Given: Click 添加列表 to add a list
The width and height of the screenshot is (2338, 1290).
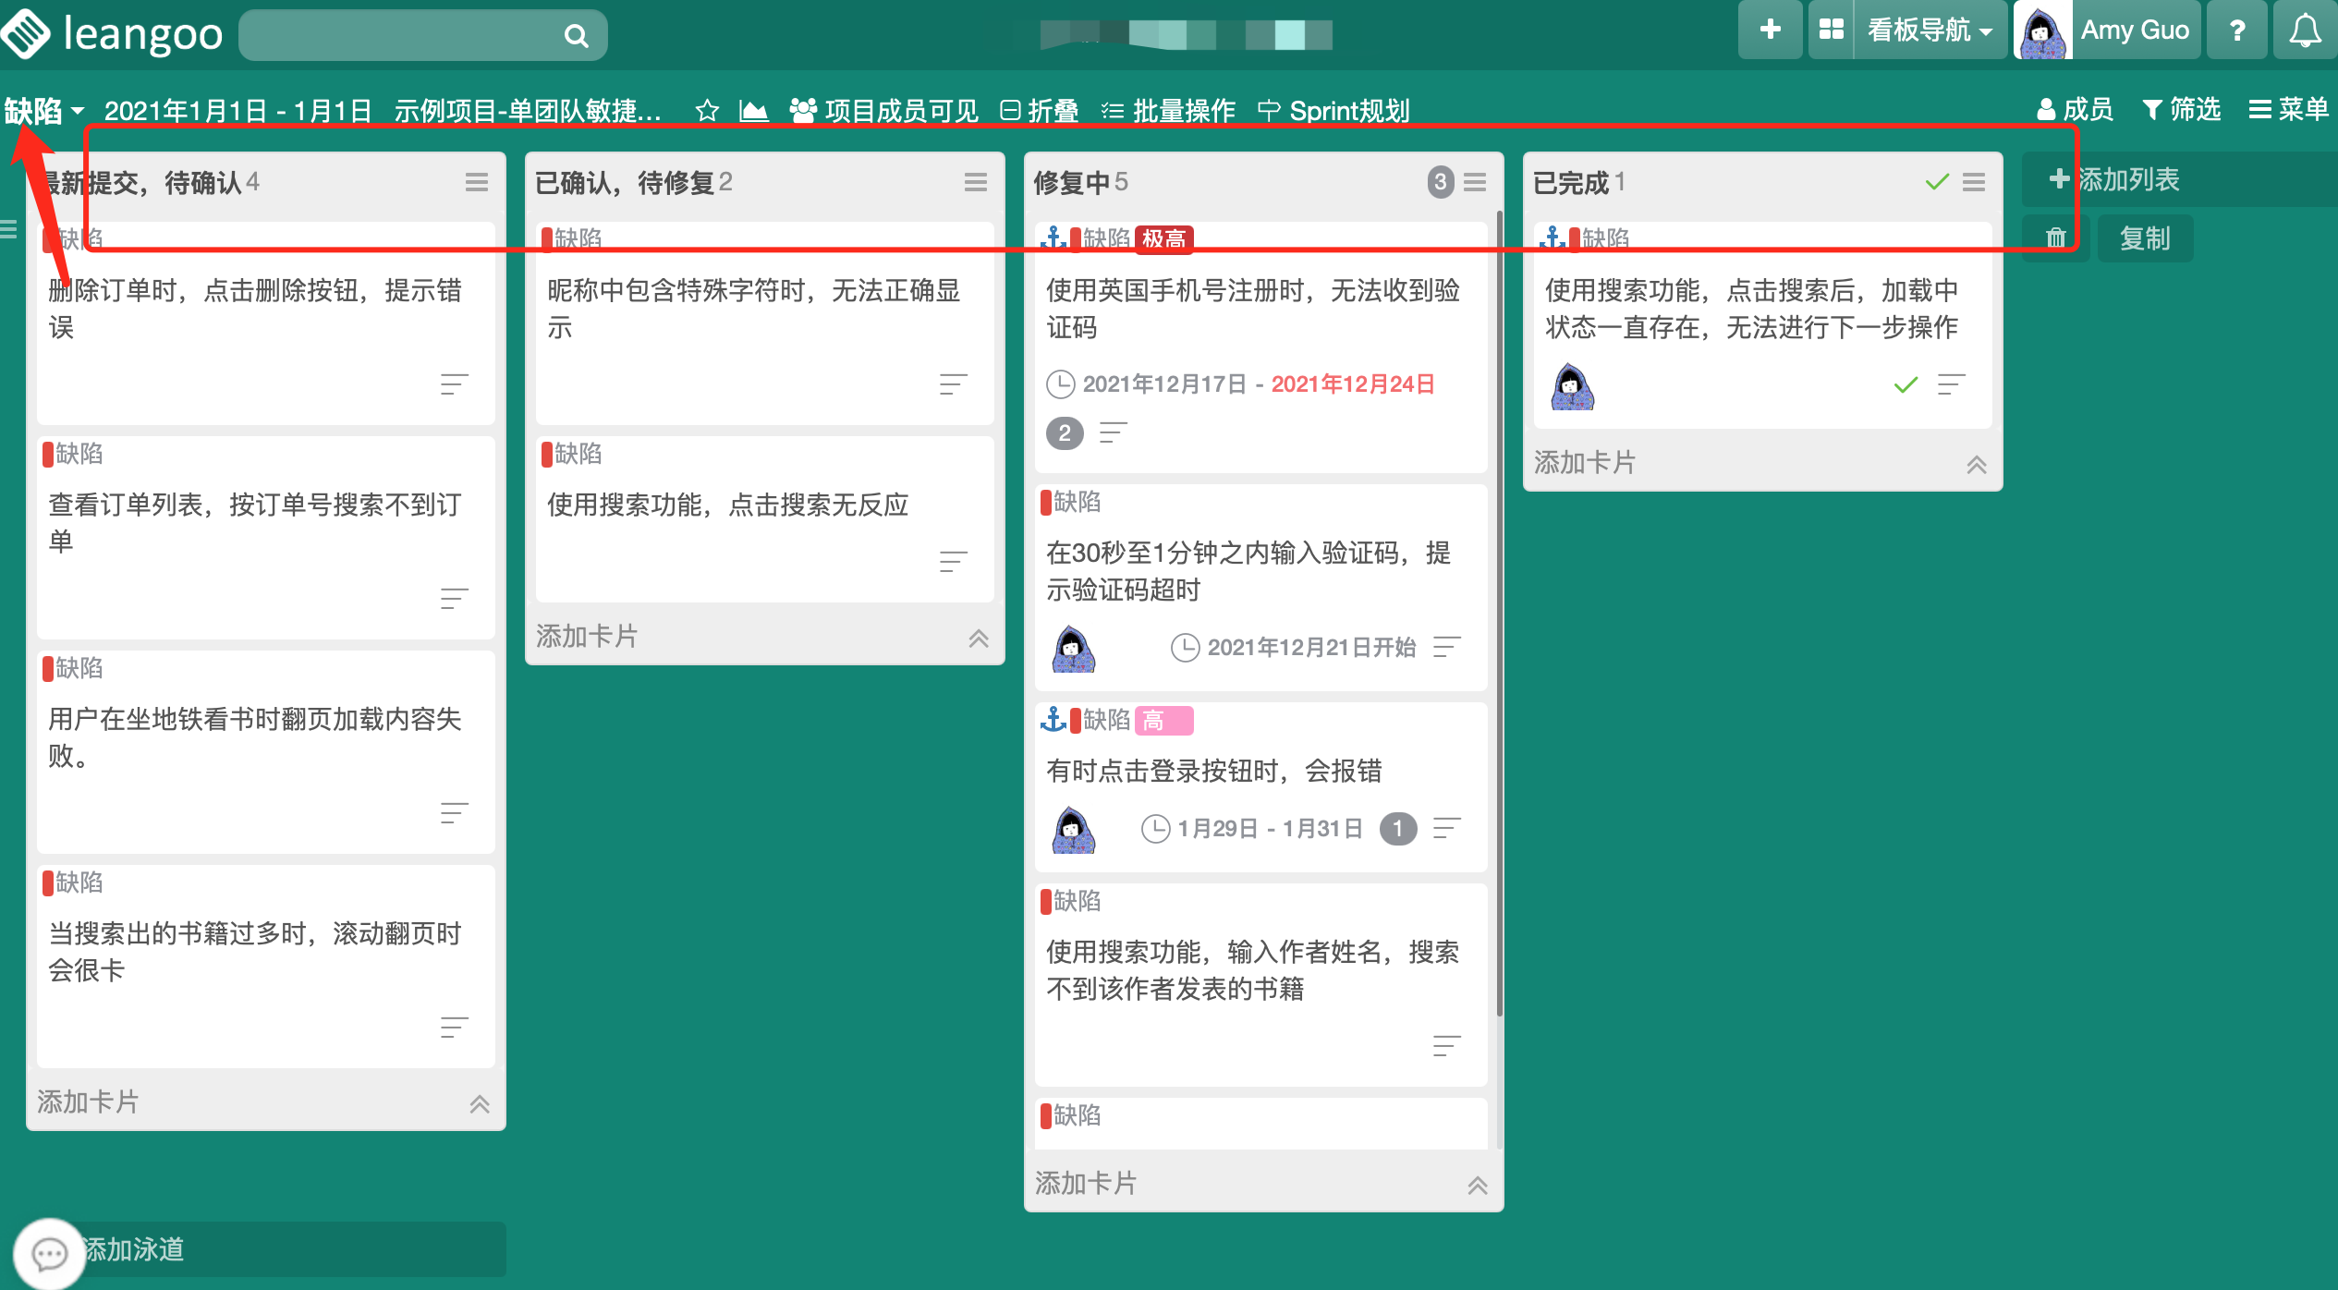Looking at the screenshot, I should click(x=2115, y=179).
